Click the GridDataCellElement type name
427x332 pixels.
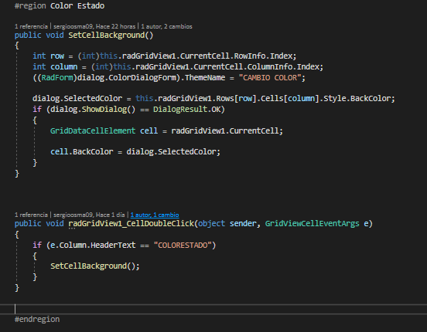pyautogui.click(x=93, y=130)
